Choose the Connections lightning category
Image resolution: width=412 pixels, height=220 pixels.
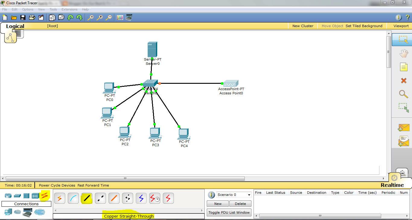pyautogui.click(x=45, y=196)
